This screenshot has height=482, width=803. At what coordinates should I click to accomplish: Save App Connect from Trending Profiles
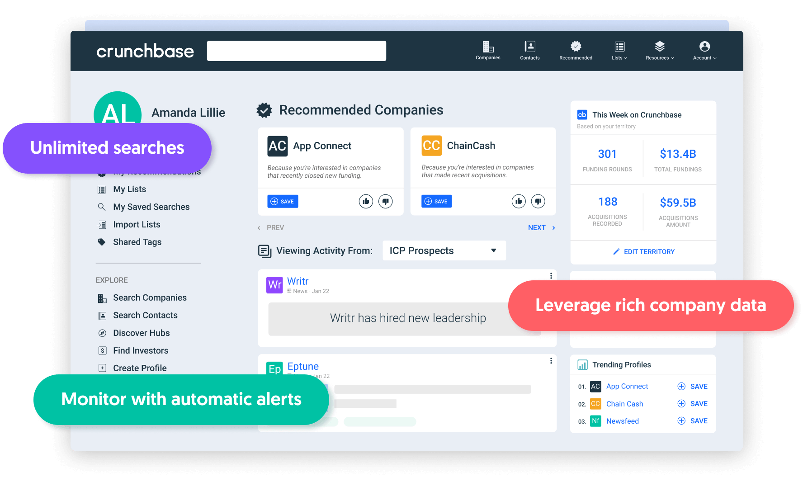click(692, 387)
